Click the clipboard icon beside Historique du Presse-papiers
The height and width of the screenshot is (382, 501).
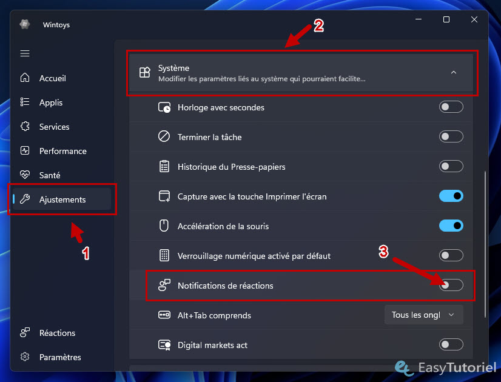[163, 166]
